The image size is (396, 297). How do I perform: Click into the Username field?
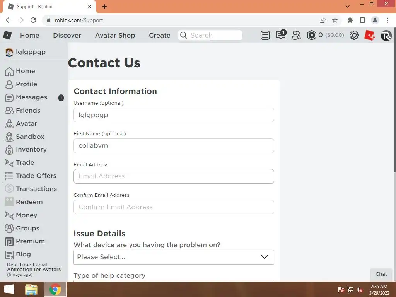pyautogui.click(x=174, y=115)
